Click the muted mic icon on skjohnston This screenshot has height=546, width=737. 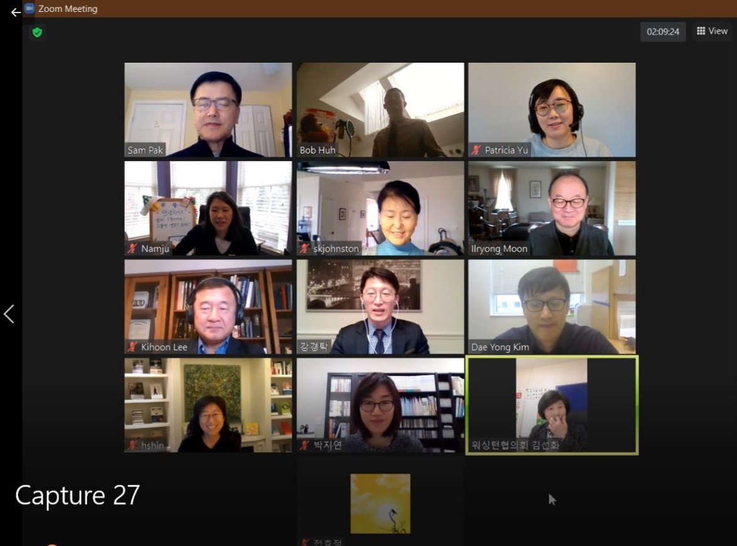pos(304,248)
